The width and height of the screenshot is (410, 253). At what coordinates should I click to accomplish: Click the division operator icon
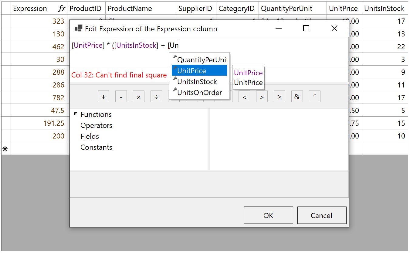coord(156,96)
